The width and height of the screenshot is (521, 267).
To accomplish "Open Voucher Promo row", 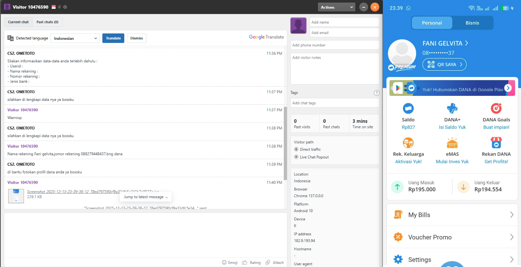I will click(452, 237).
